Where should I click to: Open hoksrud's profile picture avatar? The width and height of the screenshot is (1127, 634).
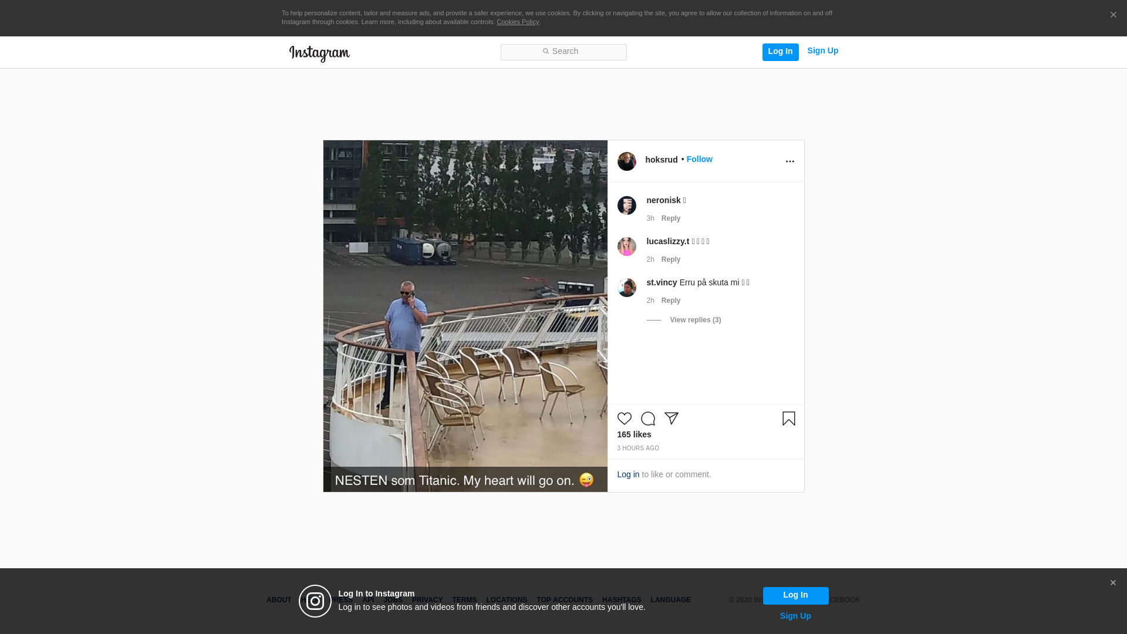pyautogui.click(x=626, y=161)
